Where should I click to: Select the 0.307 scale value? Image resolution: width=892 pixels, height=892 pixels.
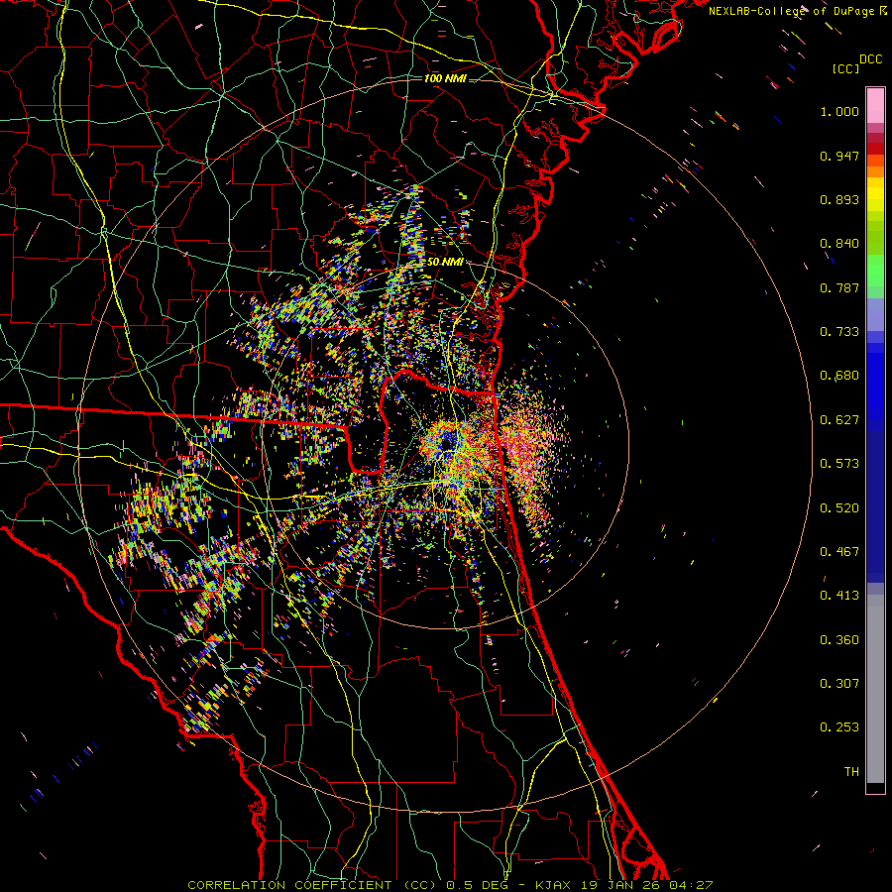839,684
